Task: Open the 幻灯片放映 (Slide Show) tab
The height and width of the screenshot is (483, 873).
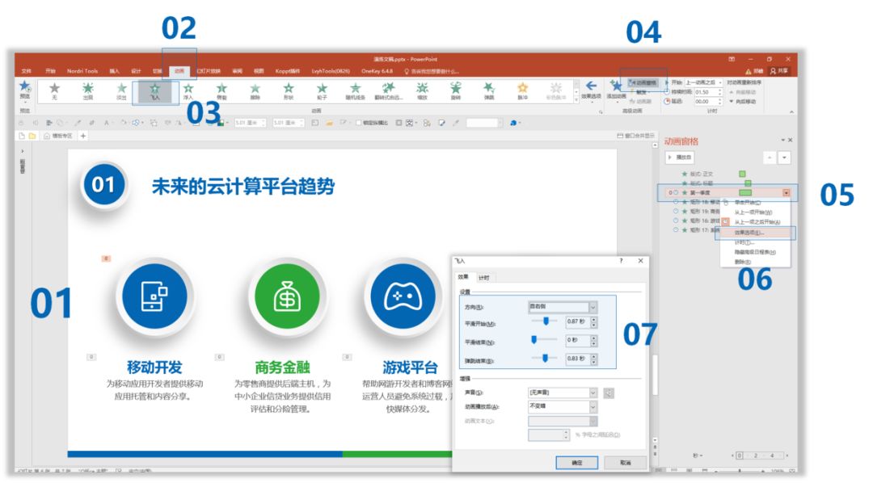Action: (209, 71)
